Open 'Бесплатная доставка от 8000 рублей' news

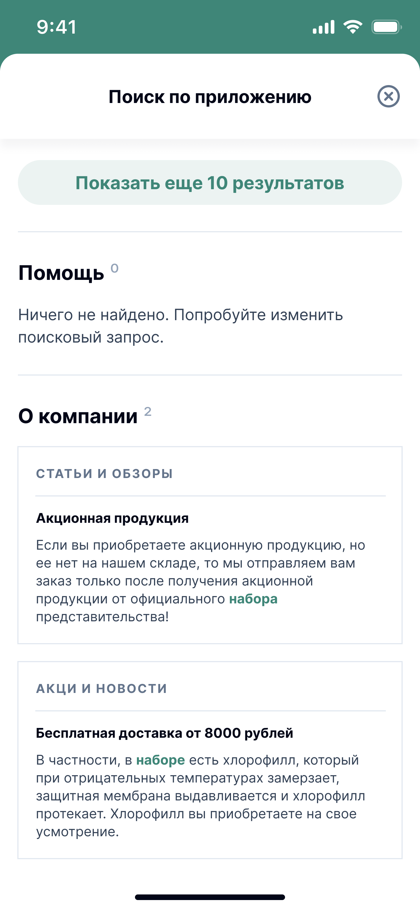click(x=164, y=733)
